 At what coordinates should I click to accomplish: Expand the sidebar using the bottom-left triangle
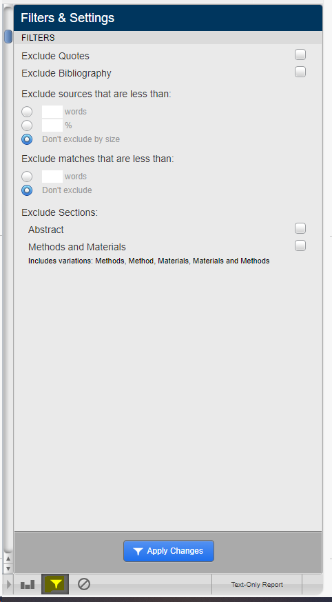click(9, 584)
